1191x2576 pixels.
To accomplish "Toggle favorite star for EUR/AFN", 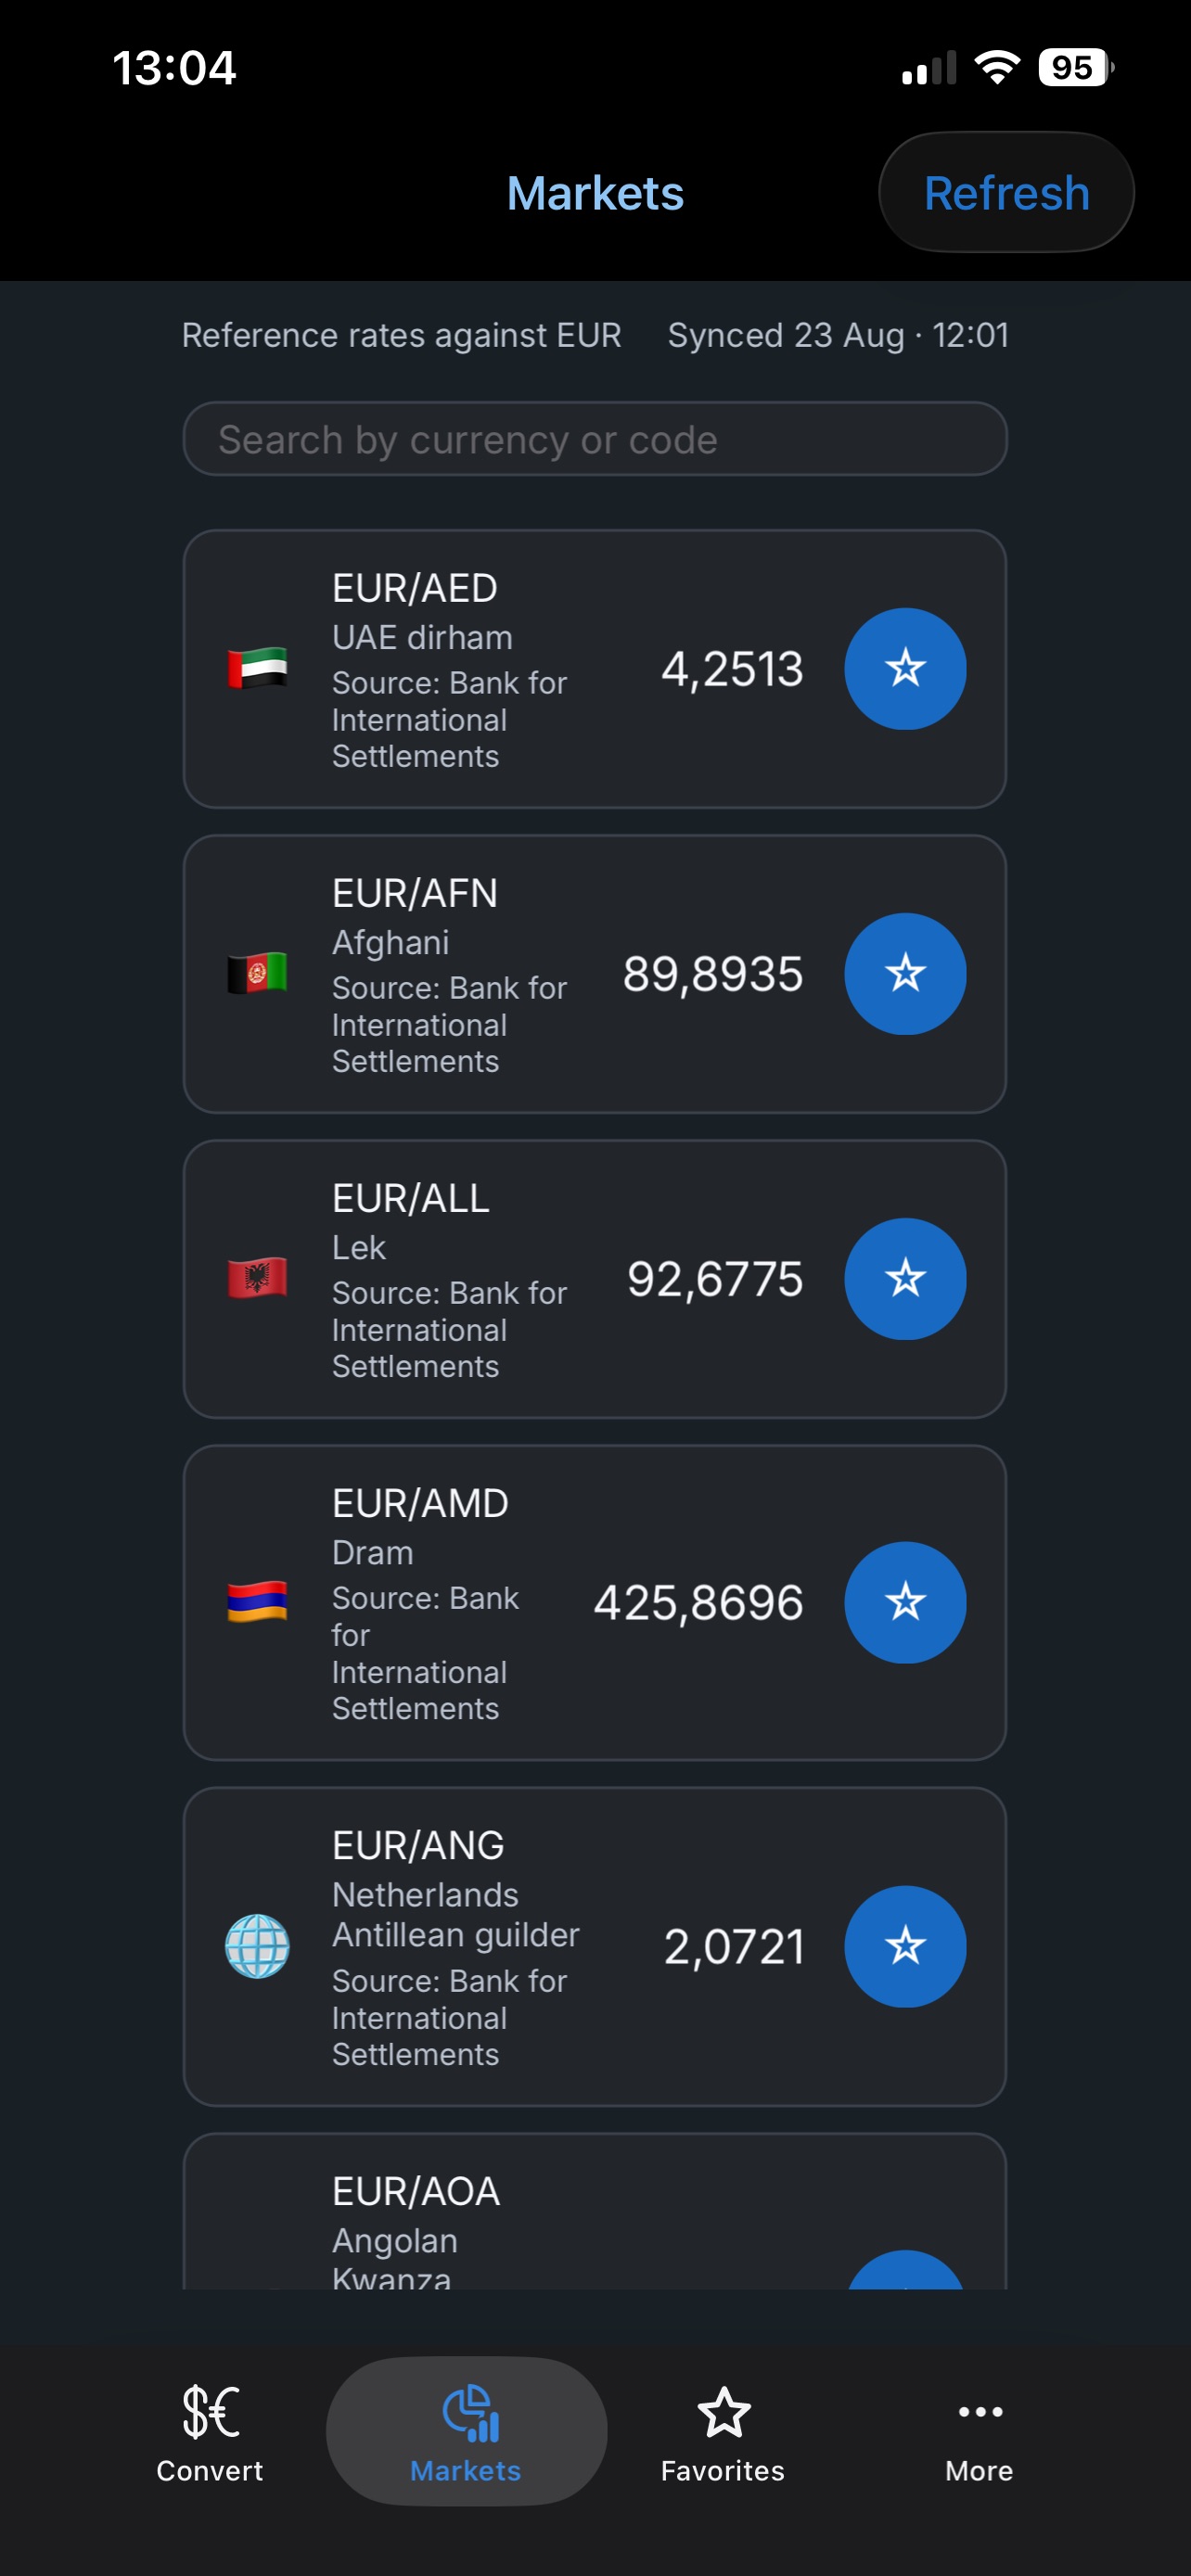I will pyautogui.click(x=905, y=973).
